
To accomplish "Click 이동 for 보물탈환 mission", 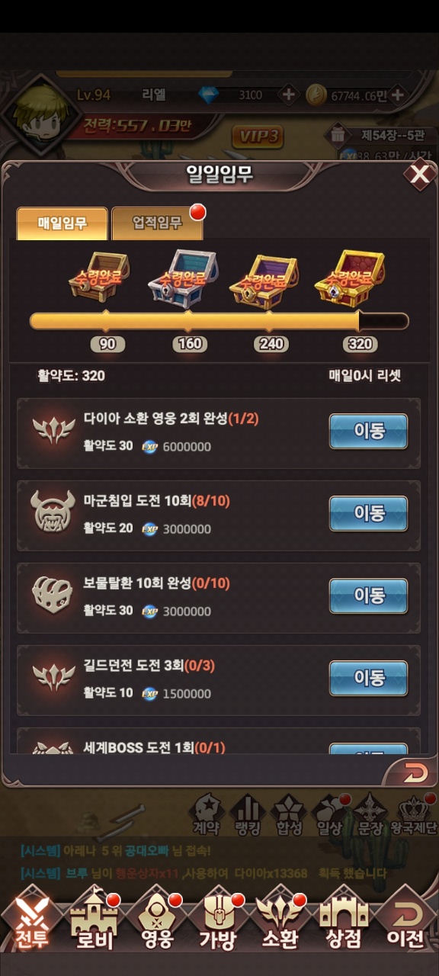I will pyautogui.click(x=369, y=596).
